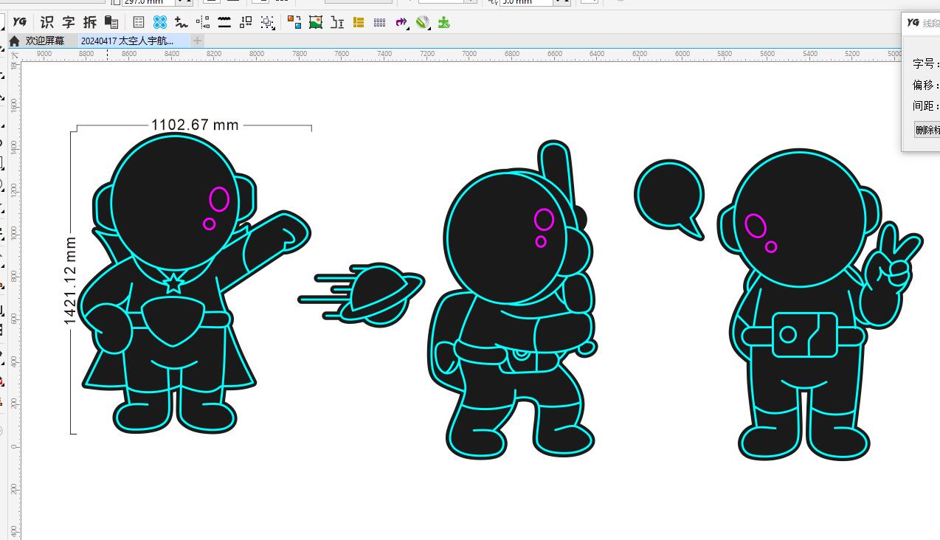Switch to the 20240417 太空人宇航 document tab
The width and height of the screenshot is (940, 540).
pos(133,41)
